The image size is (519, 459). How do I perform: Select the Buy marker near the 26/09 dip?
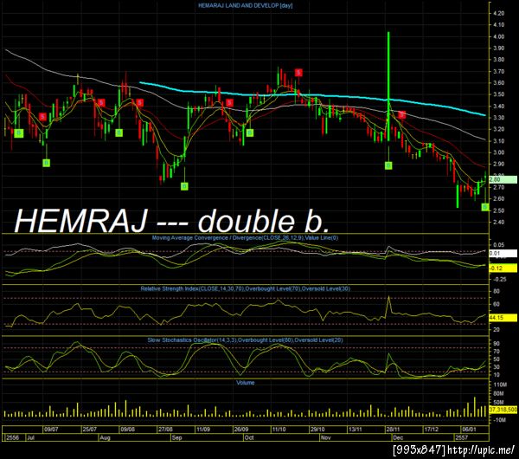250,133
